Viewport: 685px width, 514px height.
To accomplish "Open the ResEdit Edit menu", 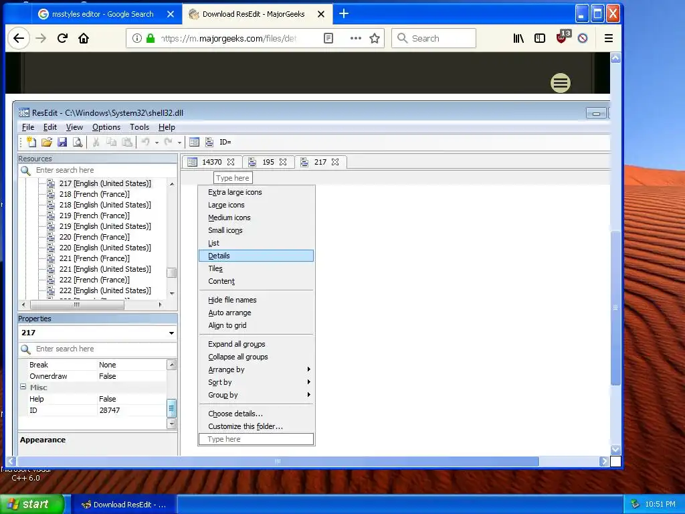I will coord(50,127).
